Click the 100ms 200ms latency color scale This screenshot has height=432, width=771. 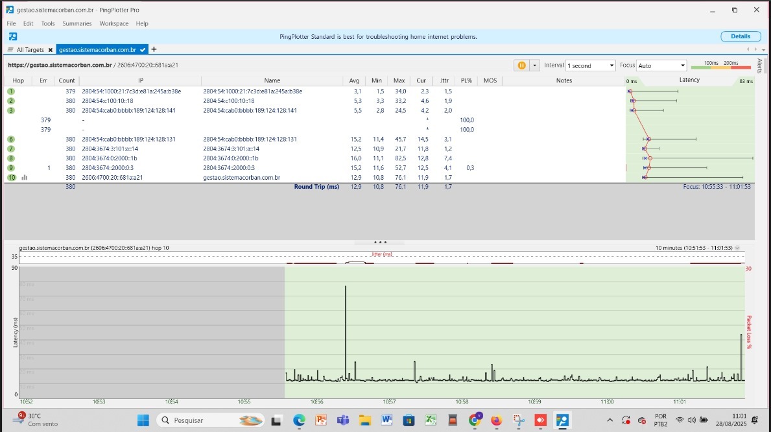721,66
